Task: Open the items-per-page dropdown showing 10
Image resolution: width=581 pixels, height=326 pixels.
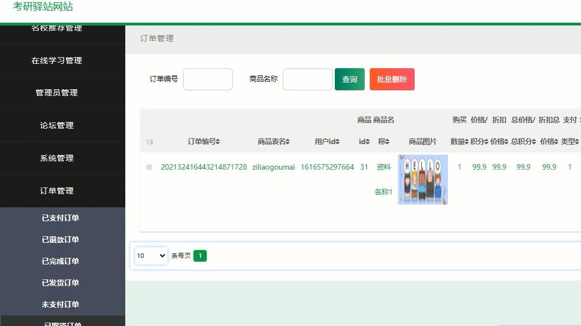Action: [150, 256]
